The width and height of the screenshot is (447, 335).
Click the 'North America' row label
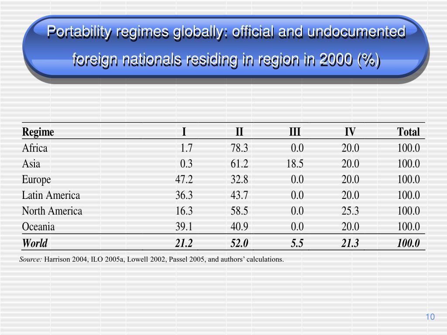pos(52,211)
